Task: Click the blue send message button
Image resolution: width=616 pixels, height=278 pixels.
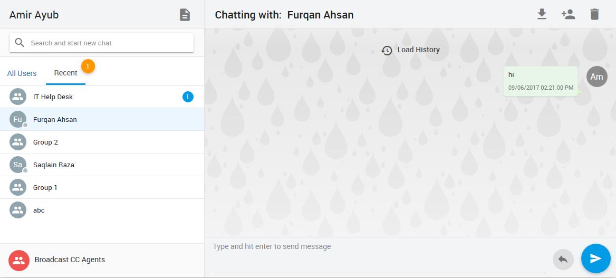Action: tap(595, 258)
